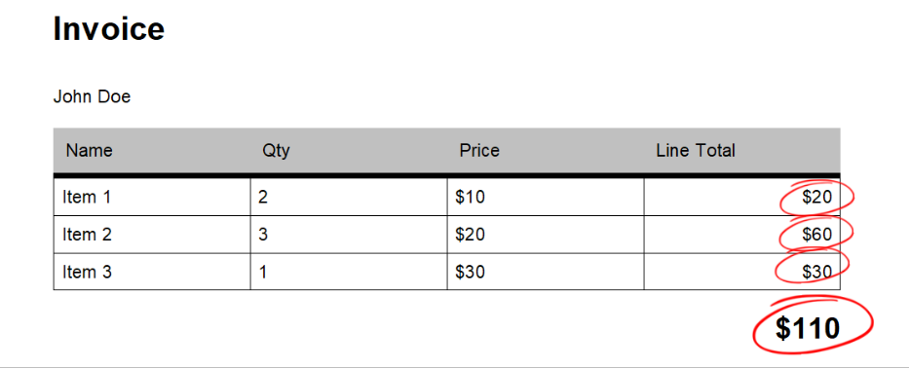
Task: Select the John Doe customer name
Action: pos(93,96)
